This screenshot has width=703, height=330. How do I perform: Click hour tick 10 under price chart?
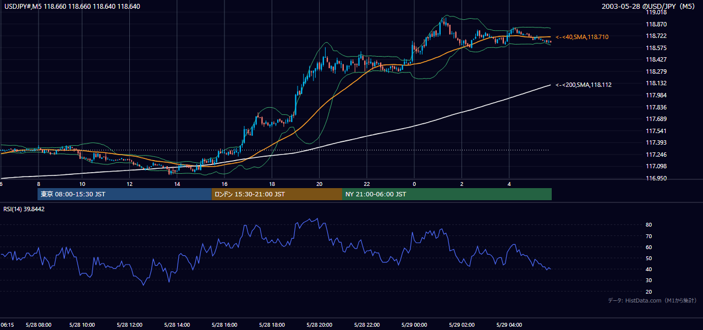[82, 184]
